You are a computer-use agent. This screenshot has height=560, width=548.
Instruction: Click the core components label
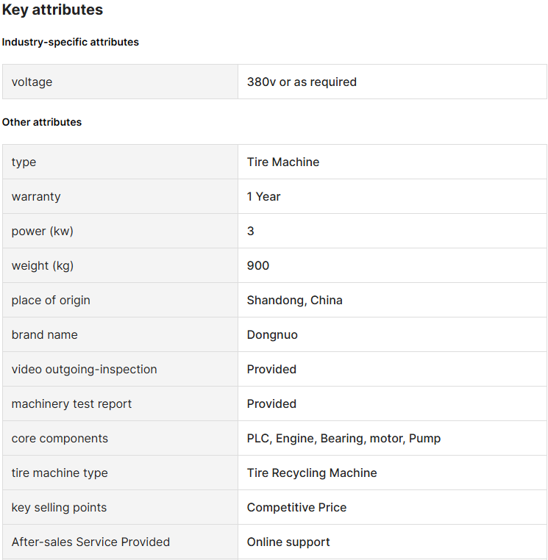pyautogui.click(x=60, y=438)
